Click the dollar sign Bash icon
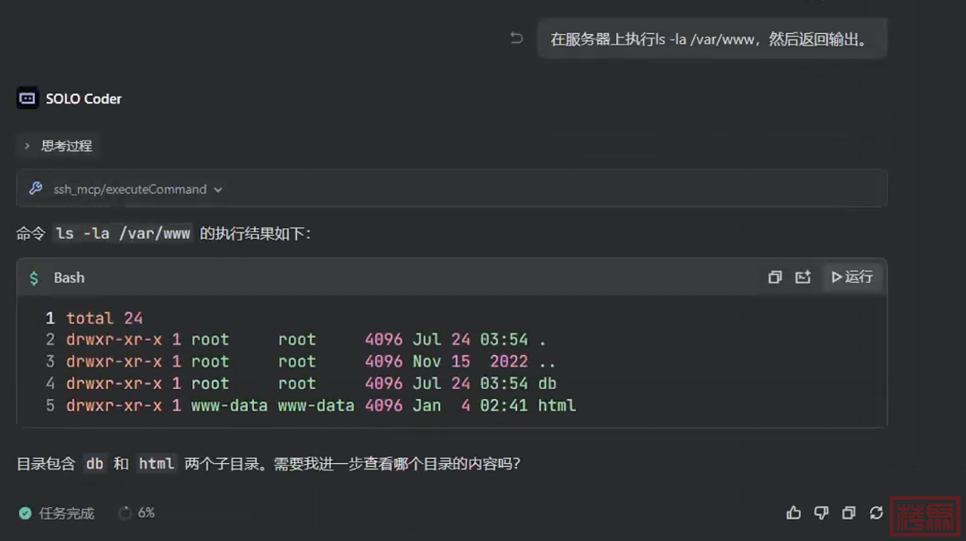 tap(34, 278)
